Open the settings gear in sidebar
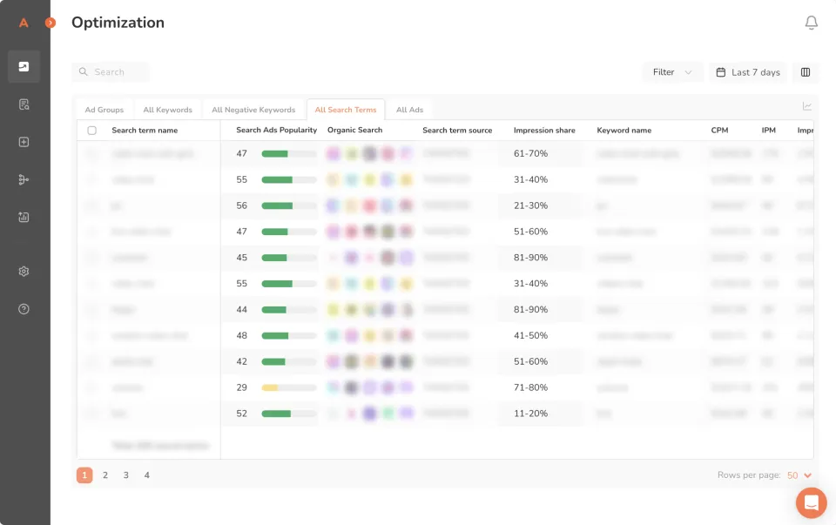The image size is (836, 525). pos(24,272)
